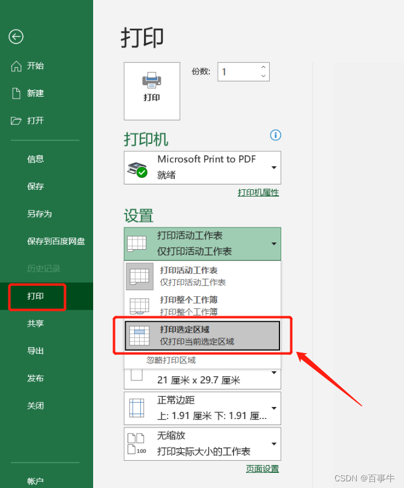
Task: Click 关闭 to close workbook
Action: click(x=35, y=406)
